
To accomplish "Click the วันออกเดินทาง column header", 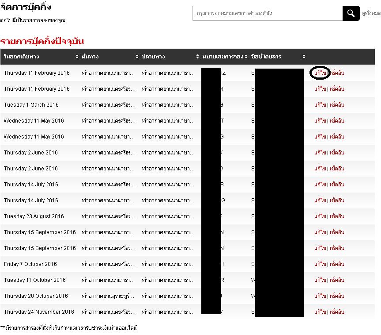I will point(21,57).
